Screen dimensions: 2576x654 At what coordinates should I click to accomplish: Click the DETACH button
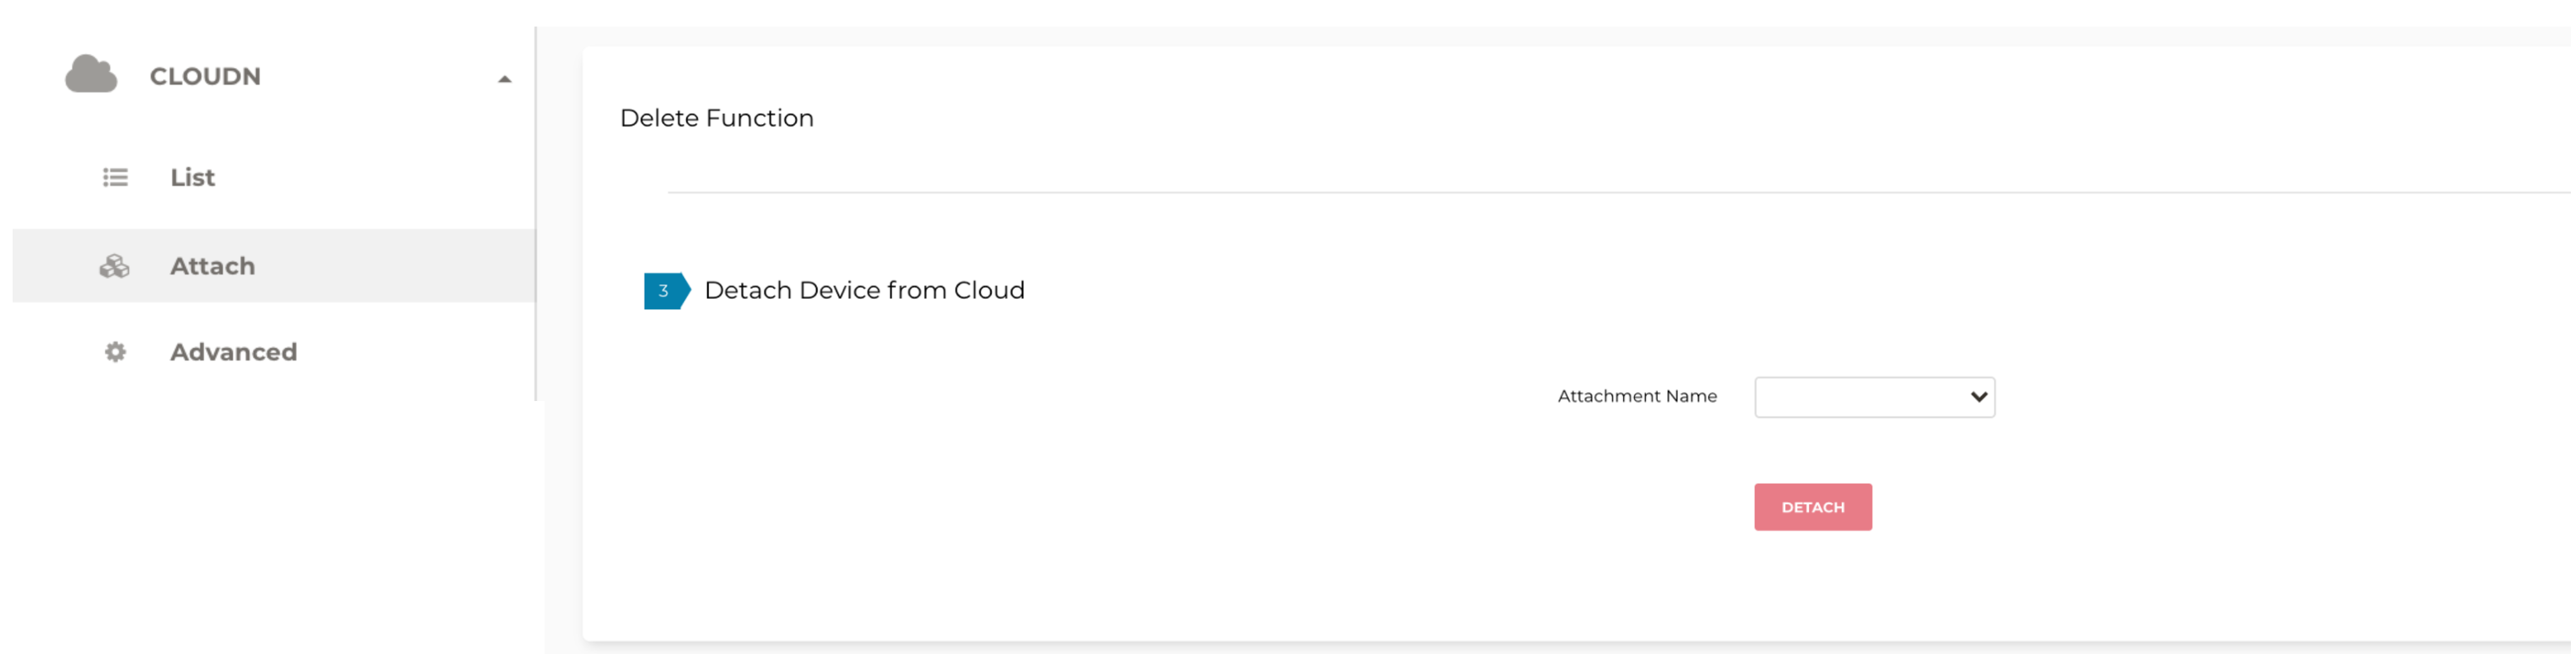point(1812,506)
